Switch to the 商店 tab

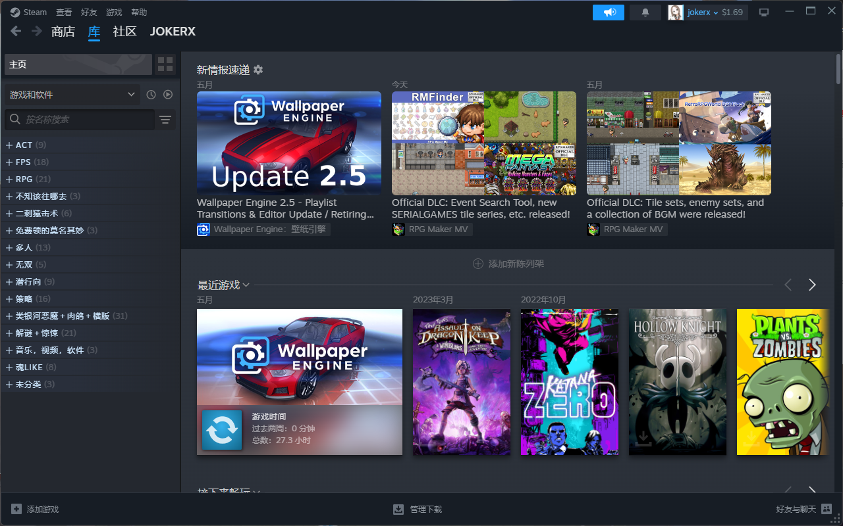pyautogui.click(x=63, y=32)
